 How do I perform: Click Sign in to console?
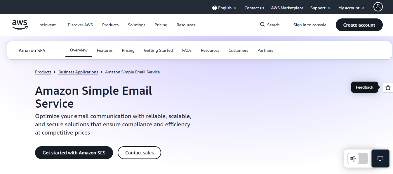(x=310, y=25)
